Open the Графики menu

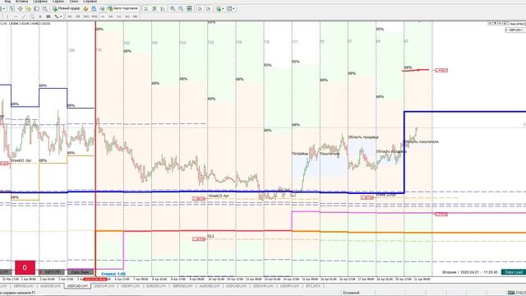pos(40,2)
